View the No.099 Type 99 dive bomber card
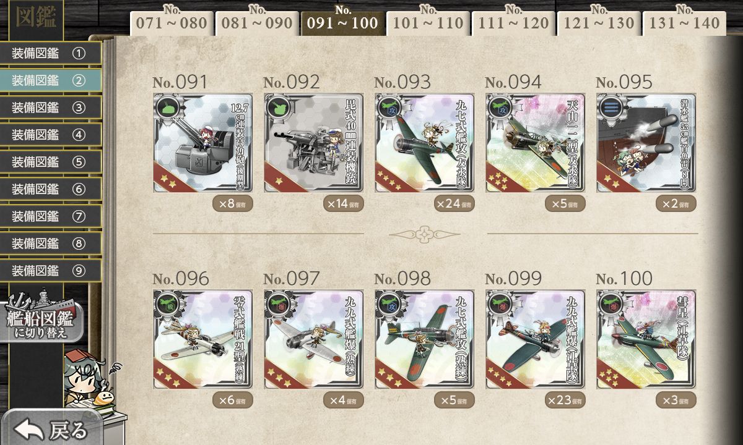This screenshot has width=743, height=445. [x=535, y=339]
